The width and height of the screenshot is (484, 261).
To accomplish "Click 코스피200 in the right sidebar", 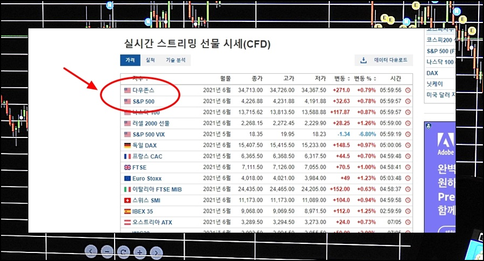I will point(439,40).
